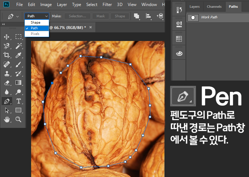Click the Ps application logo

(6, 5)
